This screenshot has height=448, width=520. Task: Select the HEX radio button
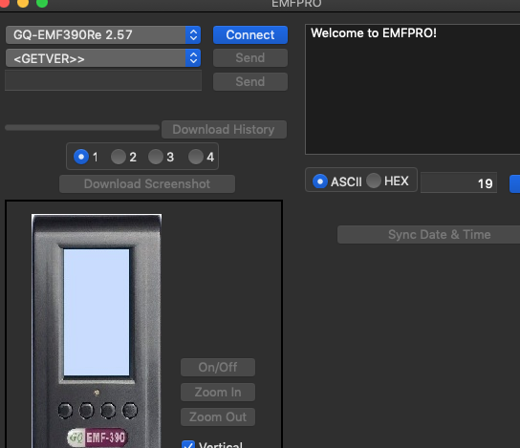coord(374,181)
